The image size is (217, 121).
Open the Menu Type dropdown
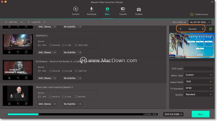[199, 75]
